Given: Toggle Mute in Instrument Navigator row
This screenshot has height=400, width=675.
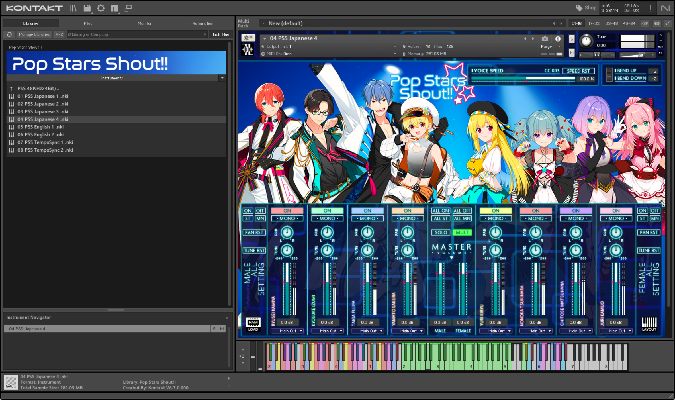Looking at the screenshot, I should 222,329.
